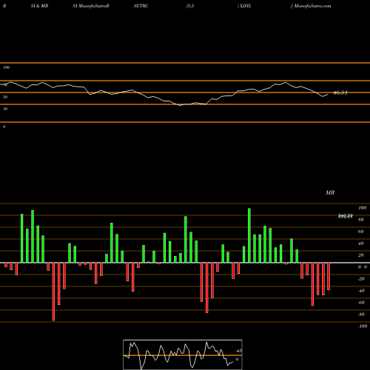Click the 0 label below the RSI panel
370x370 pixels.
tap(4, 127)
